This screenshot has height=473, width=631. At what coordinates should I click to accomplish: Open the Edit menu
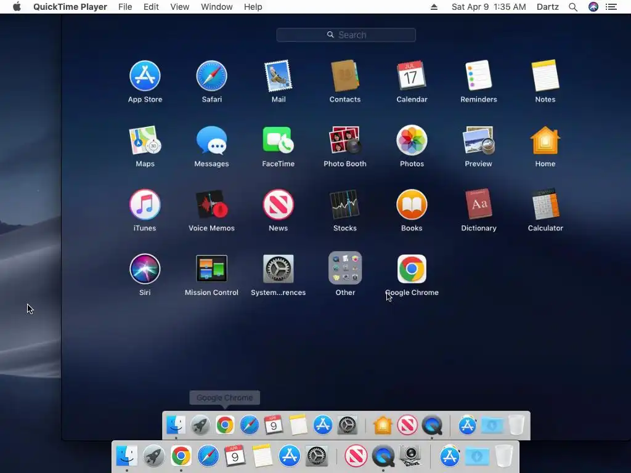coord(151,7)
